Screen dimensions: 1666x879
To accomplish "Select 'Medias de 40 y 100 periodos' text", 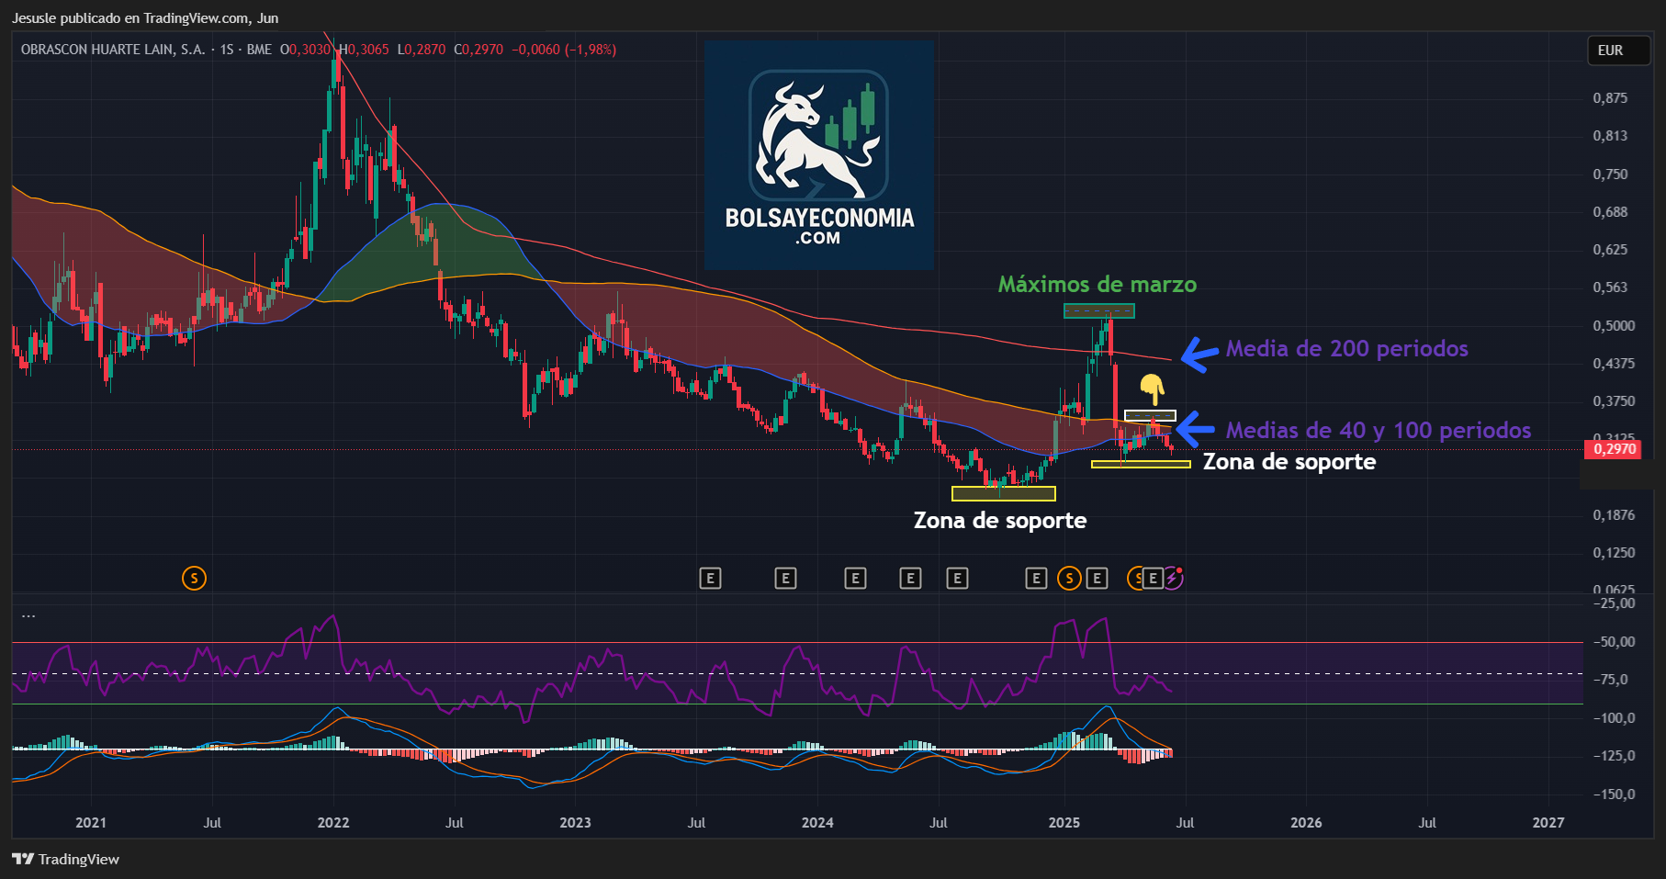I will 1379,430.
